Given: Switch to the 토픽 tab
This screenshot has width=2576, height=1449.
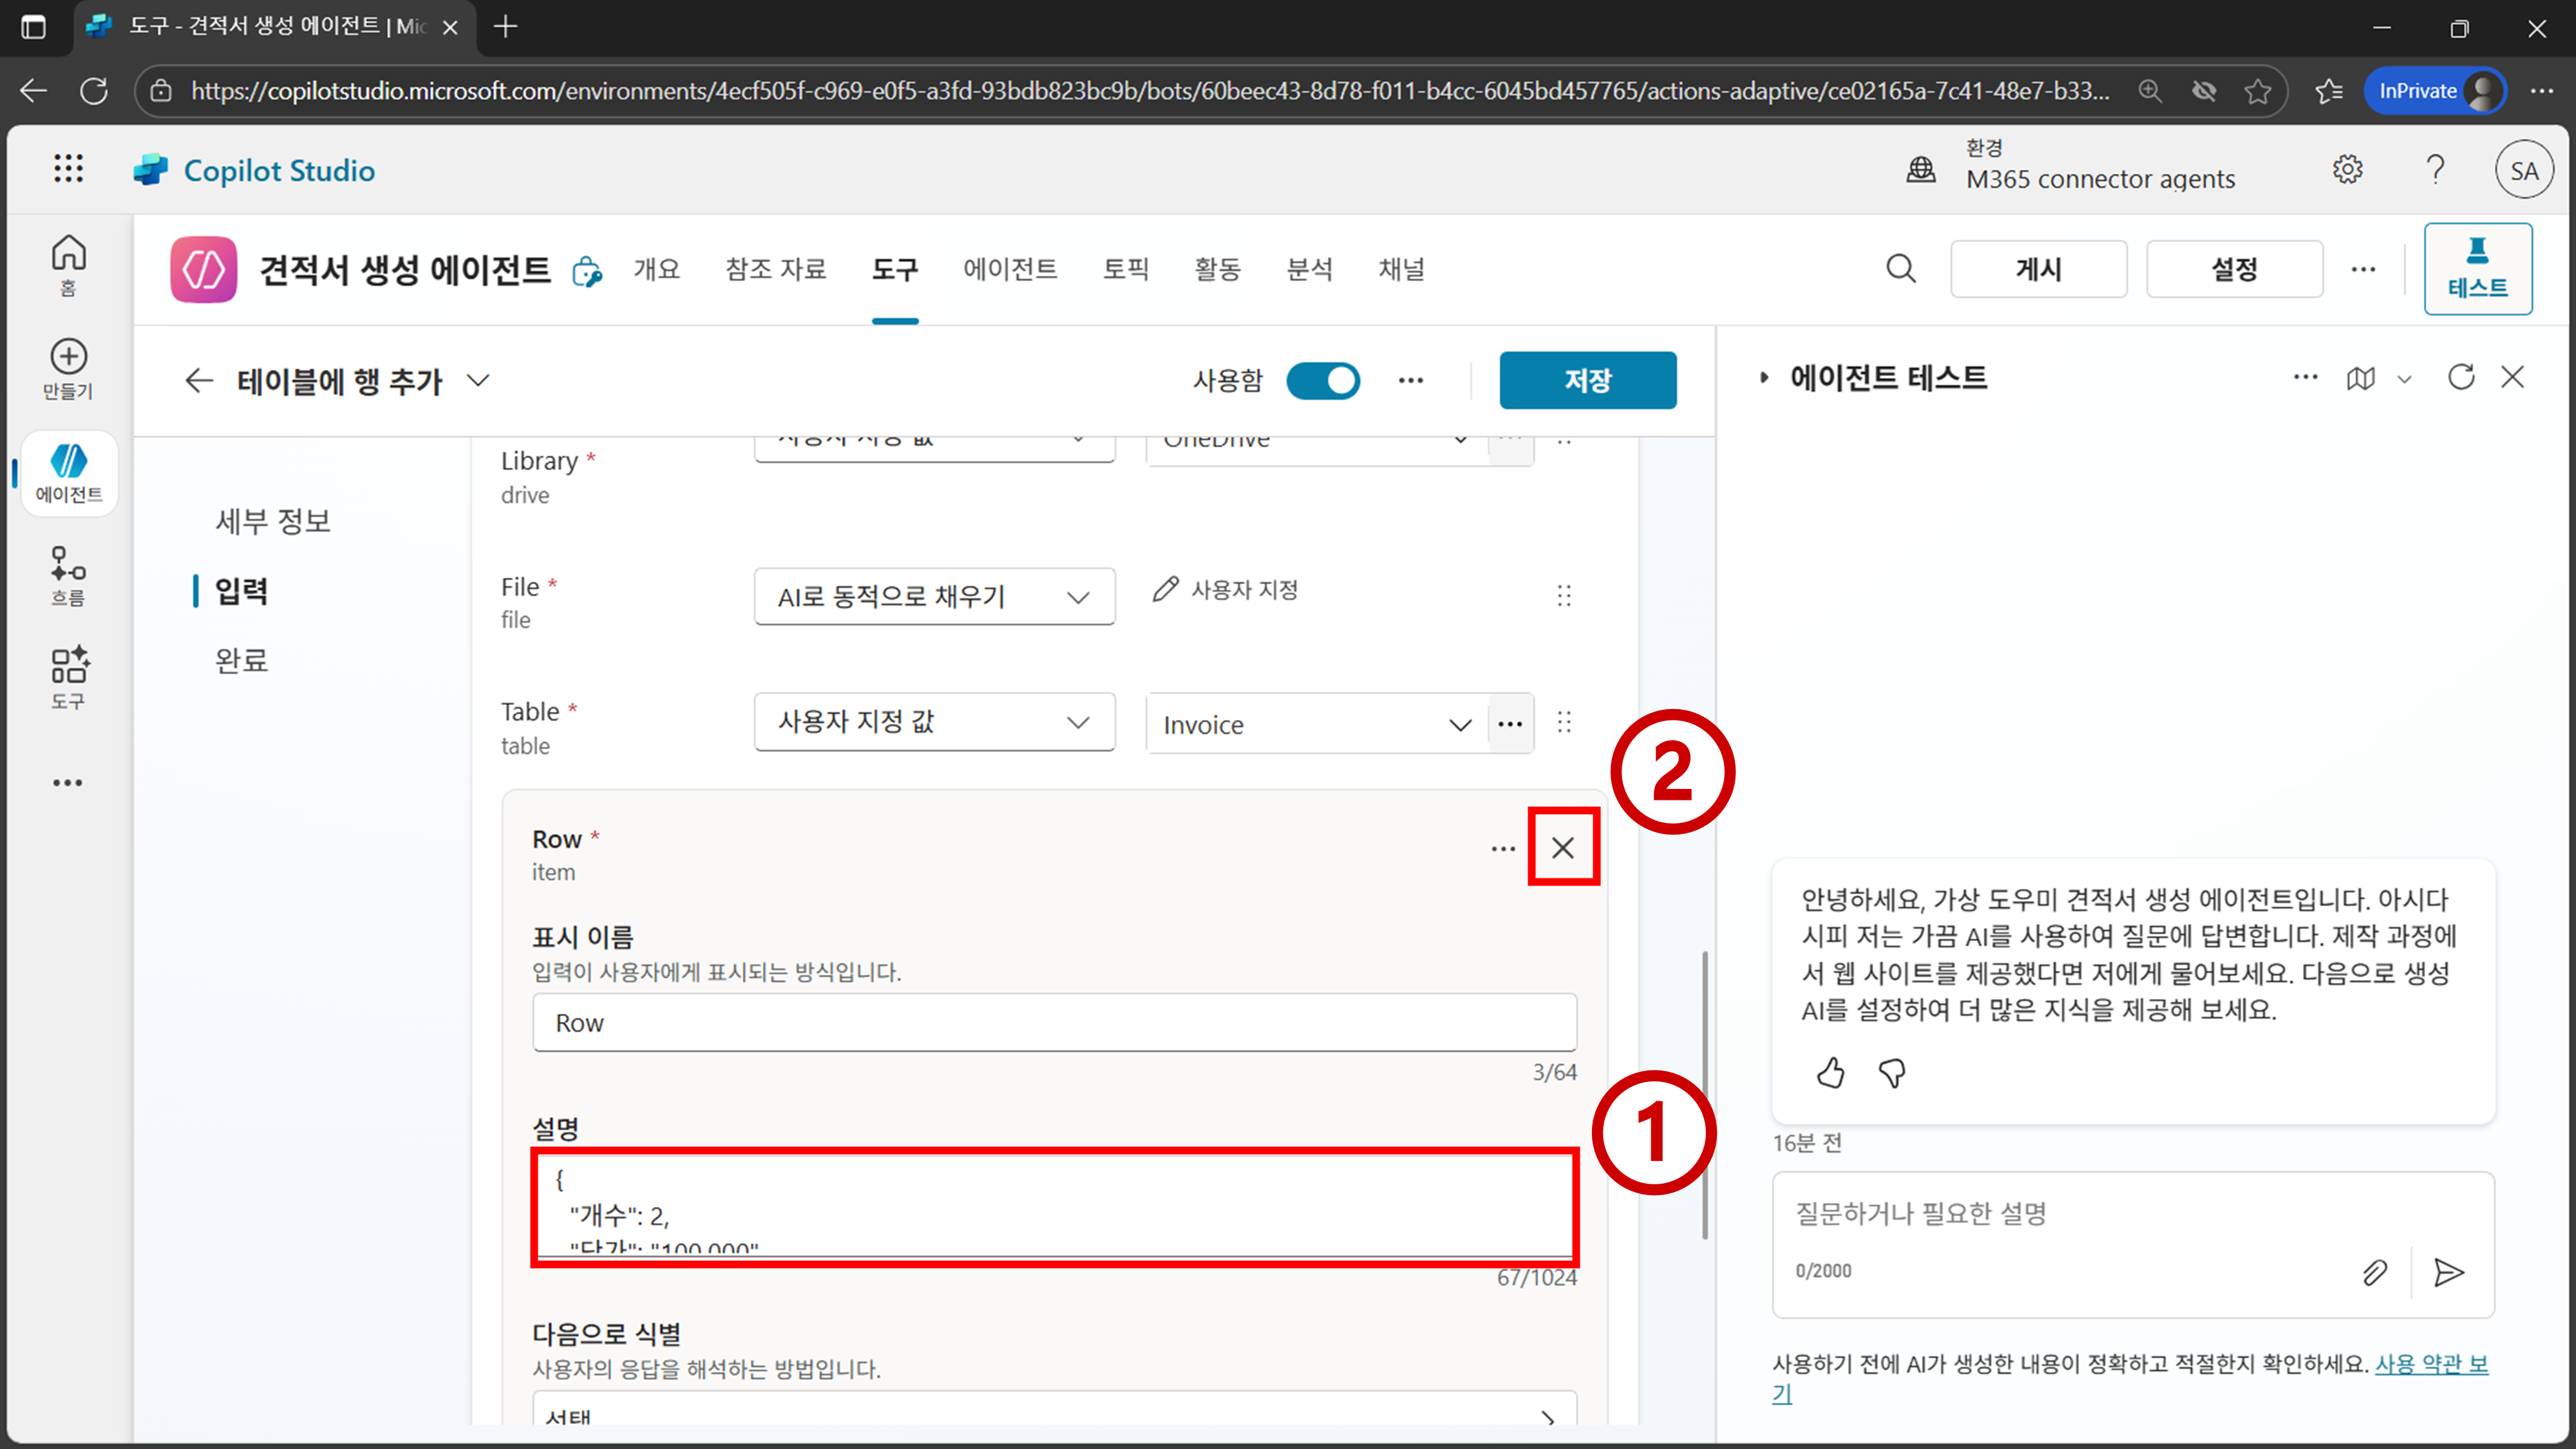Looking at the screenshot, I should pos(1125,269).
